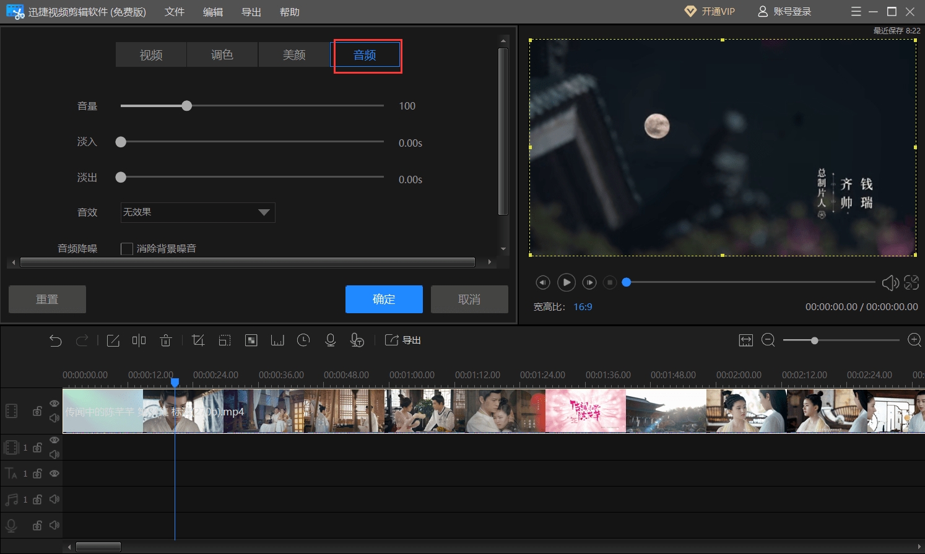Delete the selected clip with trash icon
Screen dimensions: 925x554
click(166, 340)
